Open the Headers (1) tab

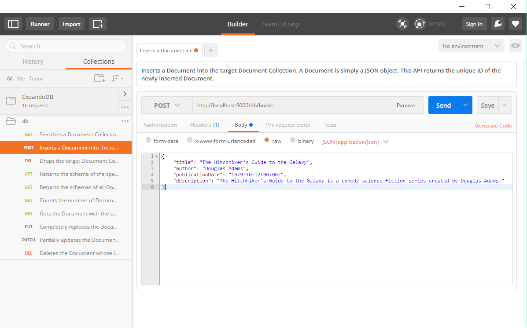coord(205,125)
